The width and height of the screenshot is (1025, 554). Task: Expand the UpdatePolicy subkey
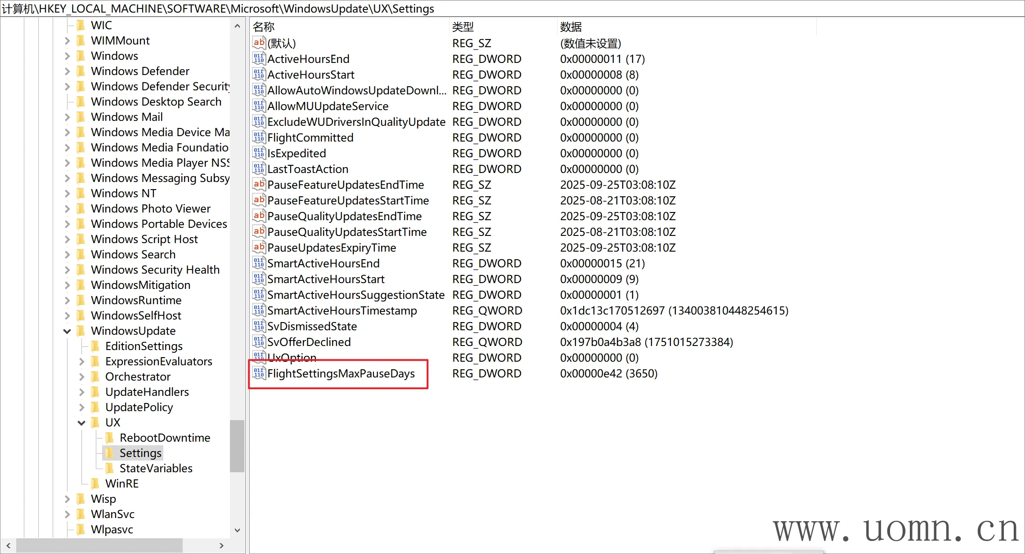81,407
